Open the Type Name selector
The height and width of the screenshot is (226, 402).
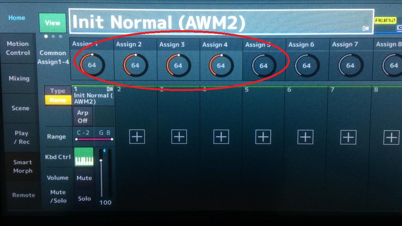(58, 95)
